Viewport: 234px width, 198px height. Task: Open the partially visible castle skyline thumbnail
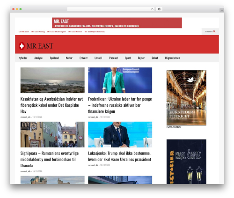[52, 180]
